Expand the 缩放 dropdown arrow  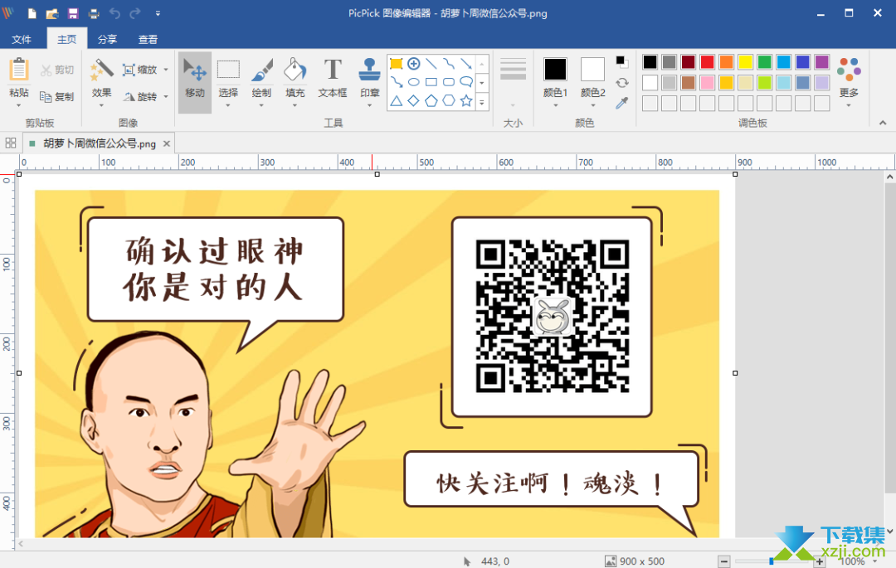pyautogui.click(x=166, y=70)
